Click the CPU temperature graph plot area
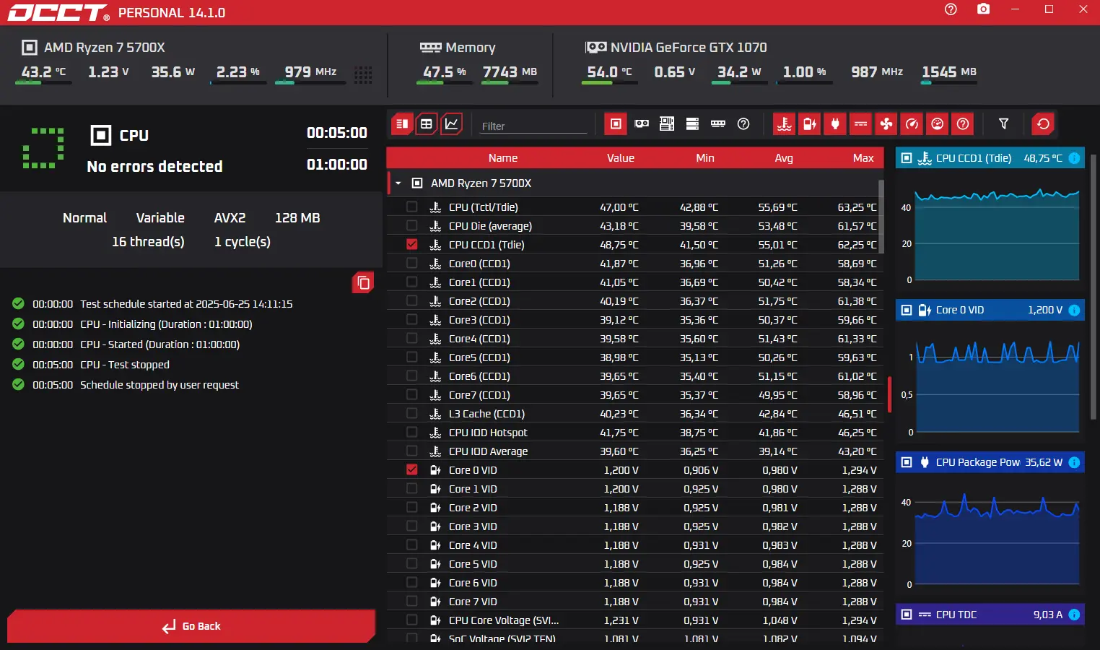 coord(997,235)
